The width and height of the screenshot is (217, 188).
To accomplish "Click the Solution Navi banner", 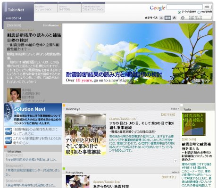I will (33, 115).
